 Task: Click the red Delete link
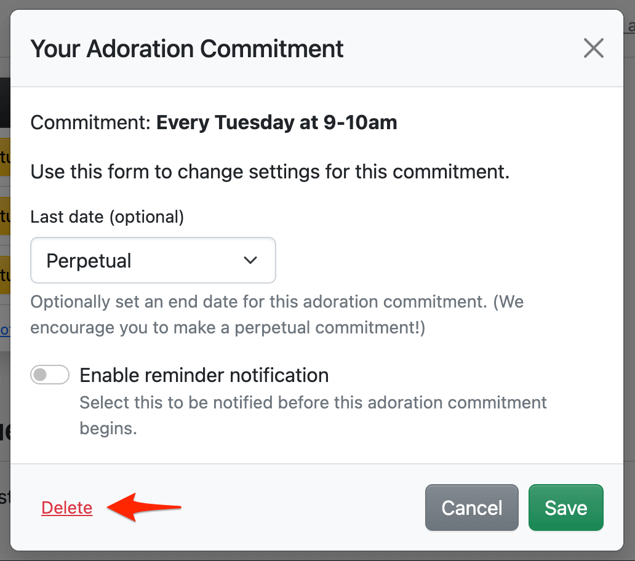[67, 507]
